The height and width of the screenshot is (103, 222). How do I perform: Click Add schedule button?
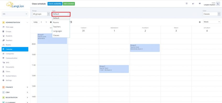tap(69, 4)
